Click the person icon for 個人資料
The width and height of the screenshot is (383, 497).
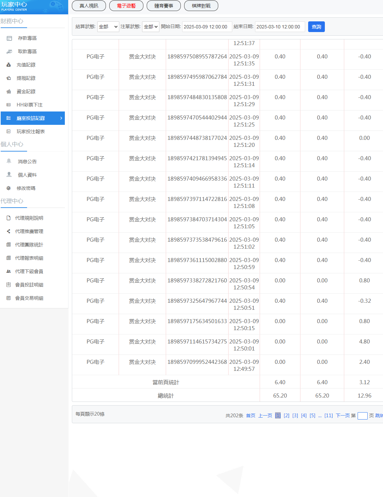click(x=9, y=175)
